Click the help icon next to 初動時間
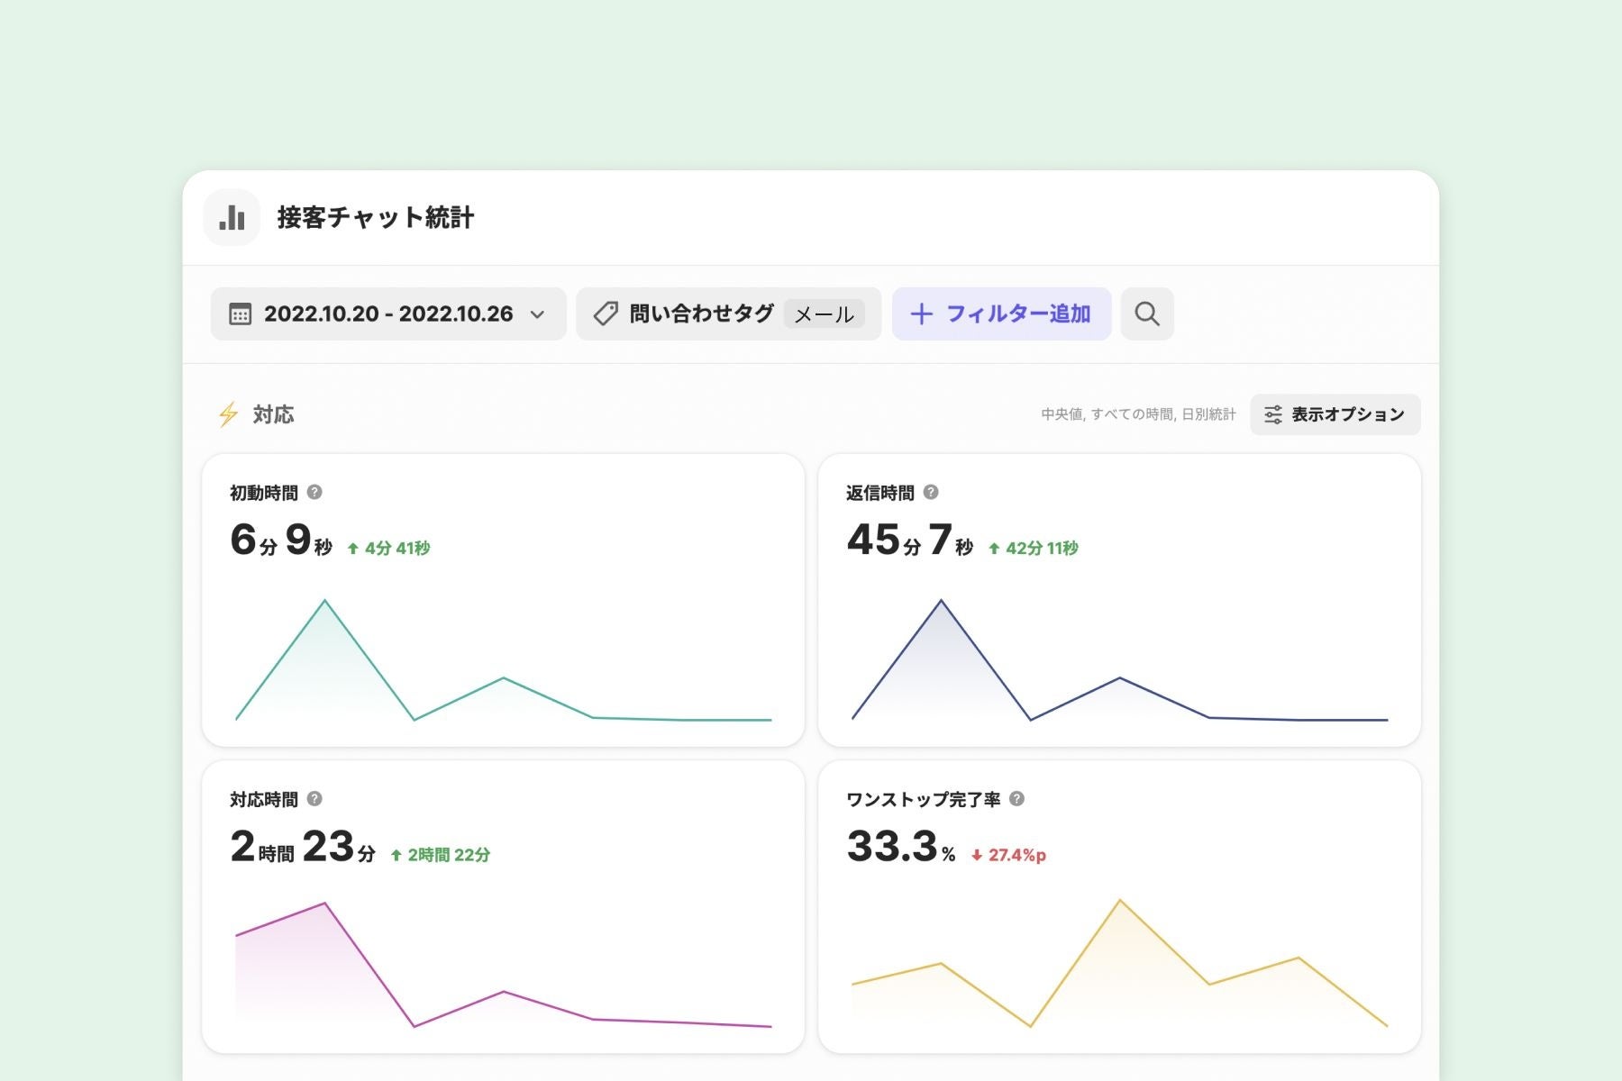1622x1081 pixels. coord(314,492)
